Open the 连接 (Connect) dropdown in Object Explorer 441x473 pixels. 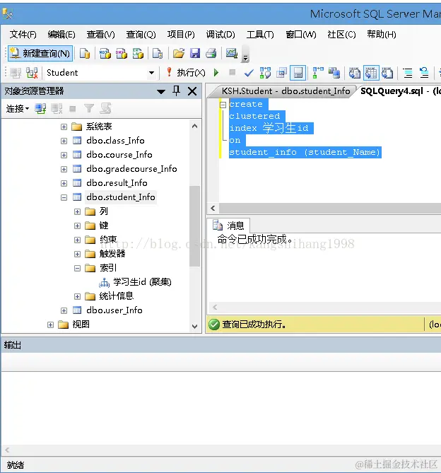pyautogui.click(x=18, y=109)
